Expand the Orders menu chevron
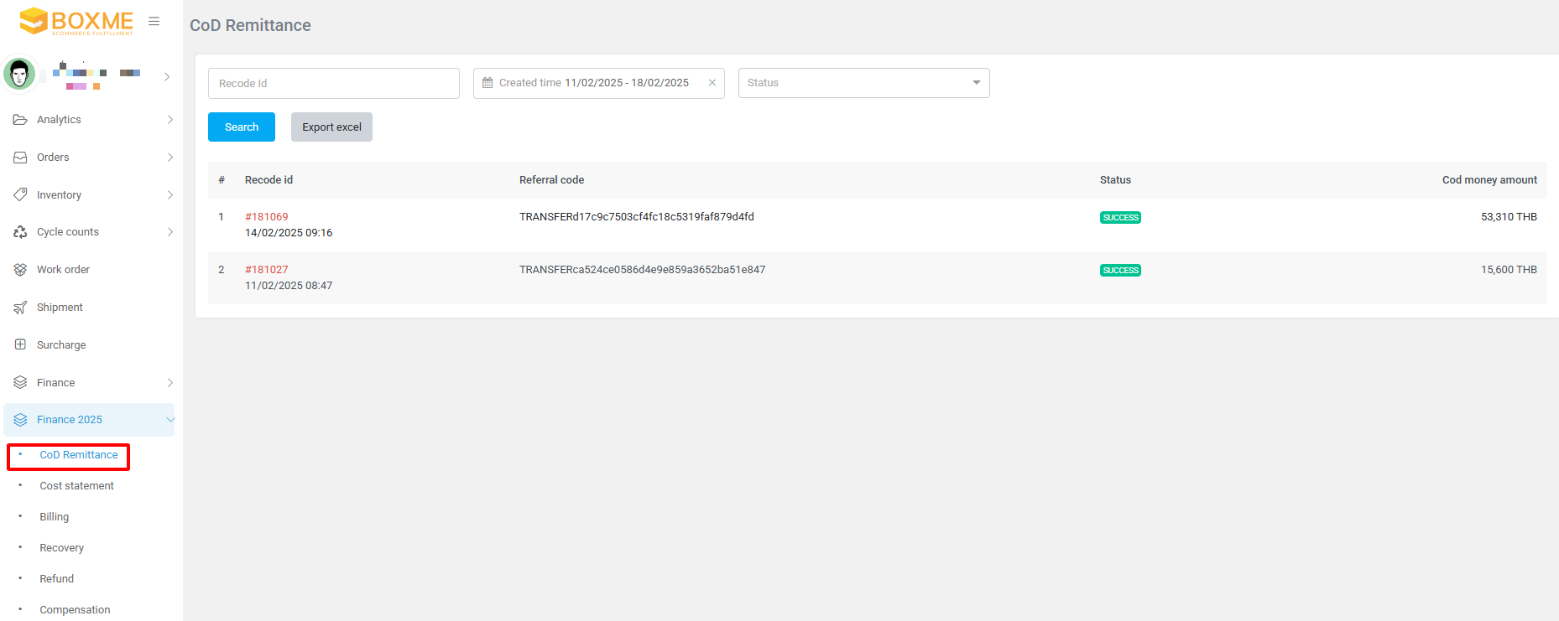This screenshot has width=1559, height=621. (169, 158)
